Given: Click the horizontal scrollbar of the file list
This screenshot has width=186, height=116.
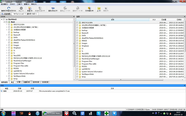Looking at the screenshot, I should 121,80.
